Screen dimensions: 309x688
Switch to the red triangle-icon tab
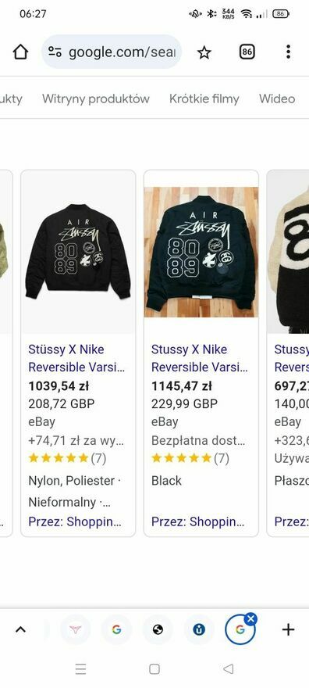point(75,629)
